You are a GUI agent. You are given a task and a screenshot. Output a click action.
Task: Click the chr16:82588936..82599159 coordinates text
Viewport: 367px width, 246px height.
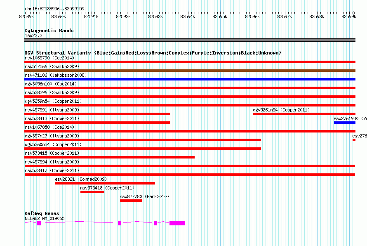click(54, 9)
